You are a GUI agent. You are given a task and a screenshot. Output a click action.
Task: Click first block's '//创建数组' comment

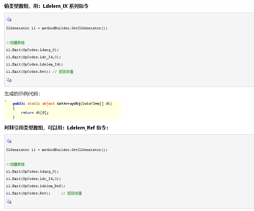[15, 43]
